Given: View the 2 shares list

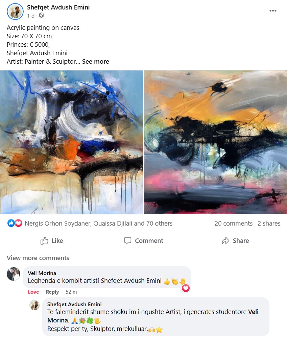Looking at the screenshot, I should click(x=269, y=224).
